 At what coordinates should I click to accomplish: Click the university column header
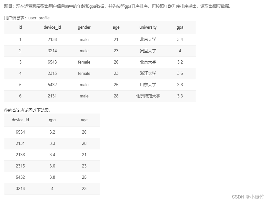point(148,27)
